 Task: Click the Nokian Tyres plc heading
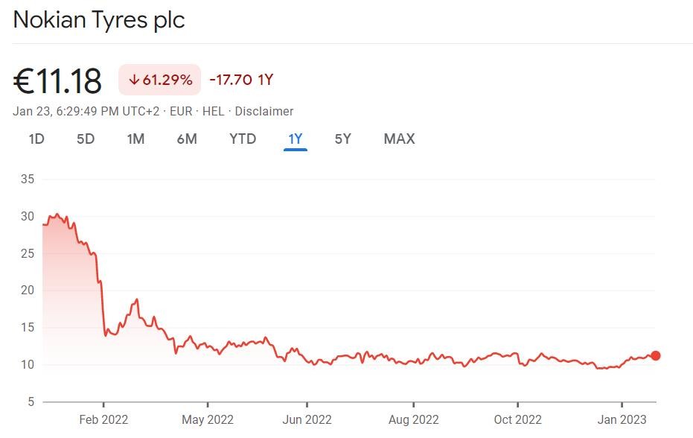[99, 20]
